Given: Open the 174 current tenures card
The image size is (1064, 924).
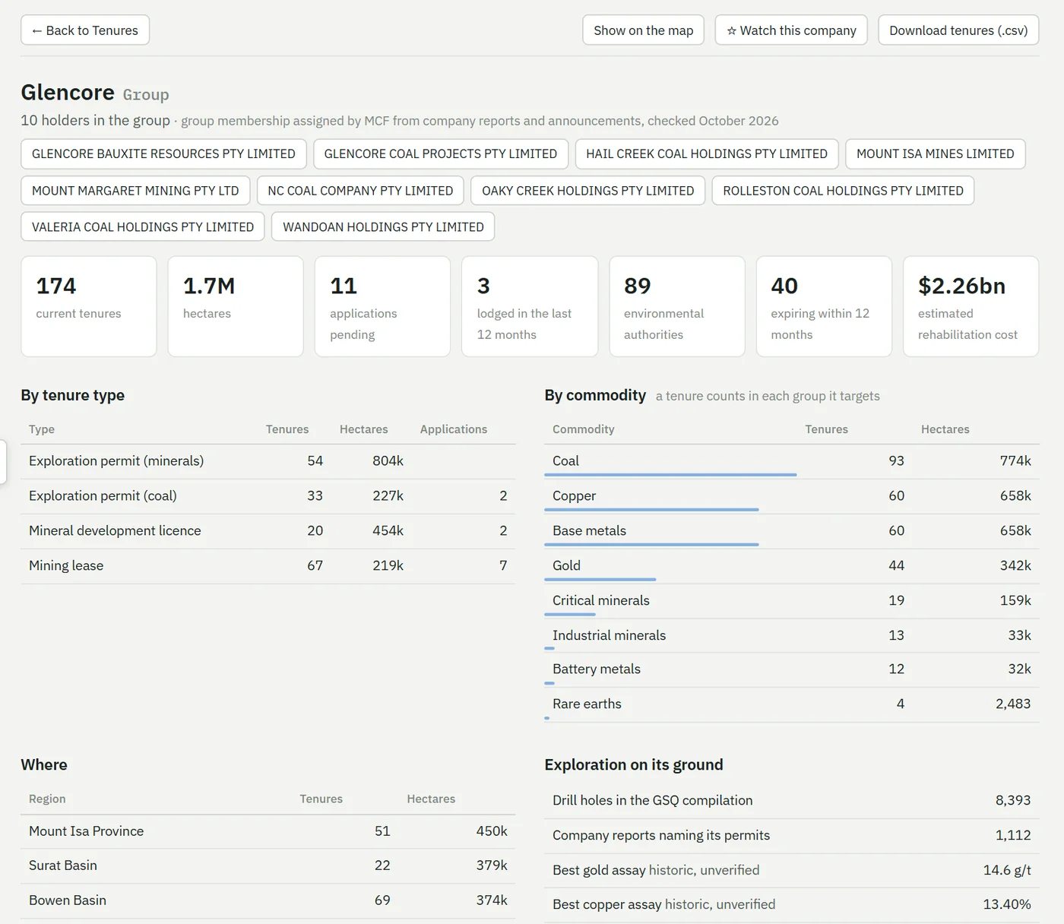Looking at the screenshot, I should tap(89, 306).
